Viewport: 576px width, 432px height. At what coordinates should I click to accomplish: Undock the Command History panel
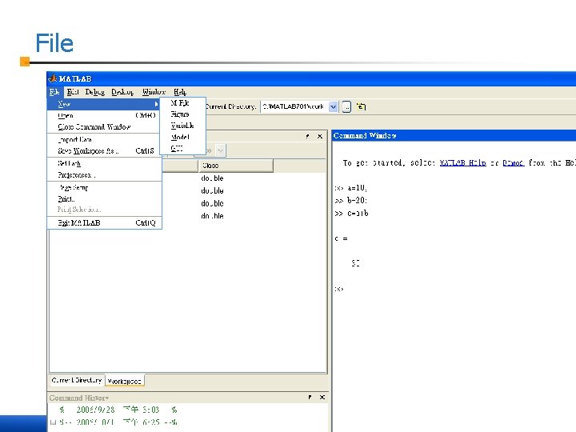(310, 397)
